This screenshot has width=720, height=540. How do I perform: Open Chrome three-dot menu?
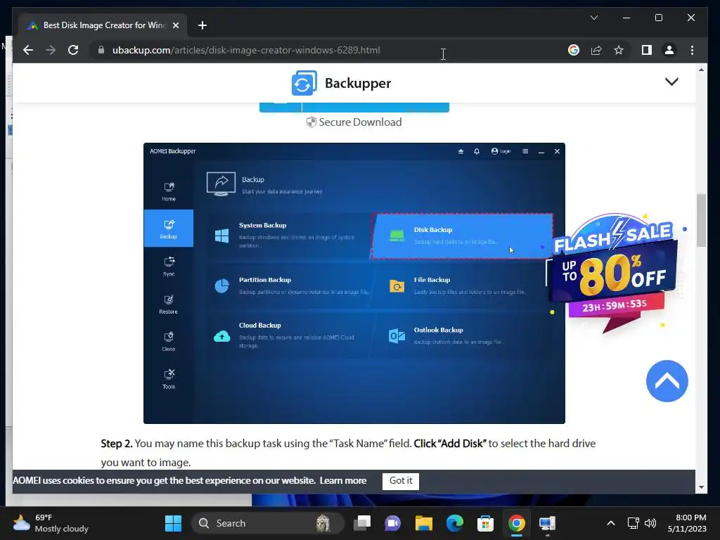coord(692,50)
